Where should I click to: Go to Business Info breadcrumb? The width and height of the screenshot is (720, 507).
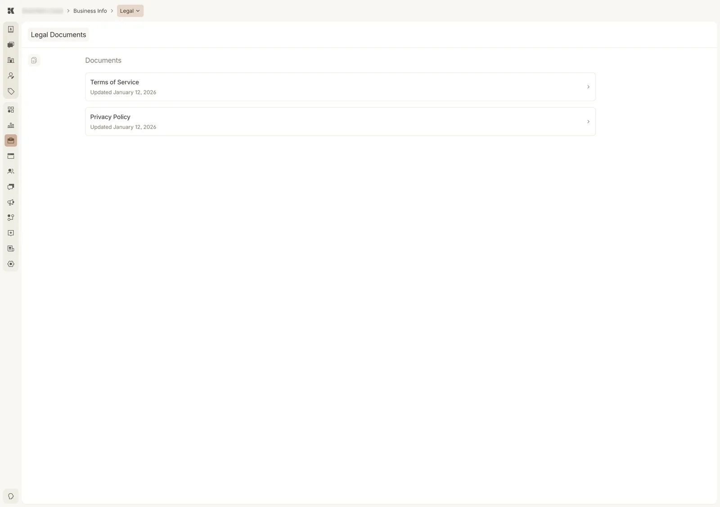[x=90, y=11]
